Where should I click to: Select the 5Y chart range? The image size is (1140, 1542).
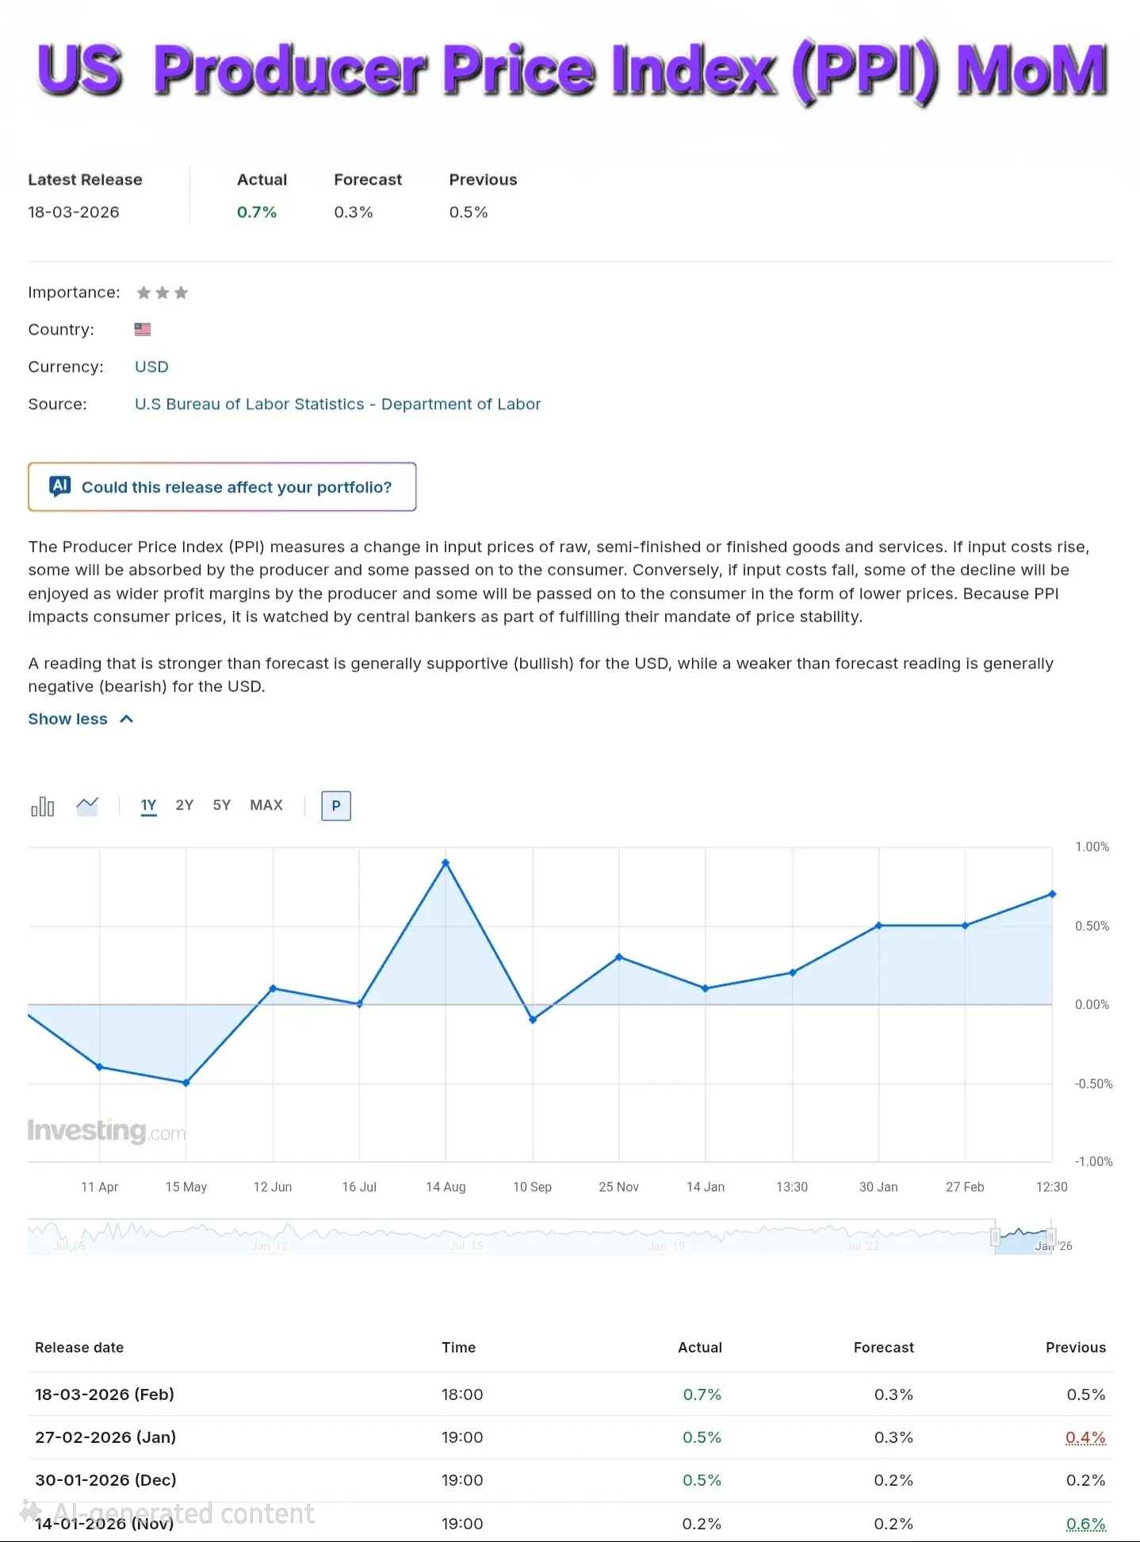tap(222, 805)
